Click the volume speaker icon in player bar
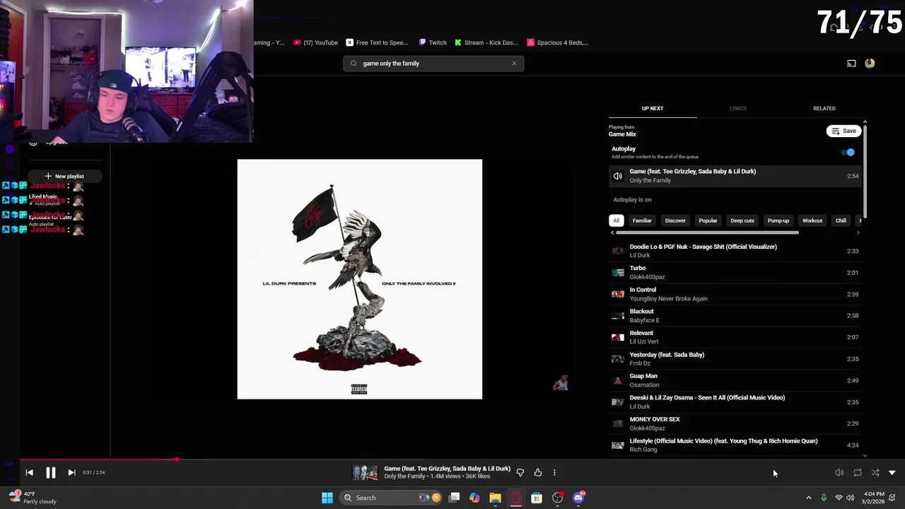Screen dimensions: 905x509 pyautogui.click(x=839, y=472)
